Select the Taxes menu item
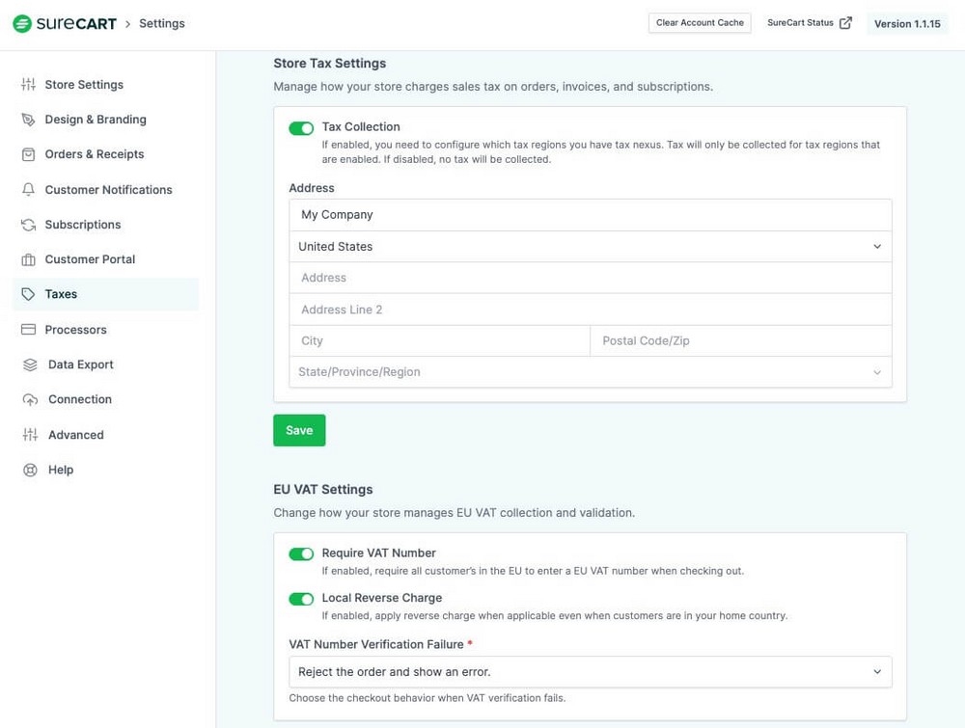 [x=105, y=294]
